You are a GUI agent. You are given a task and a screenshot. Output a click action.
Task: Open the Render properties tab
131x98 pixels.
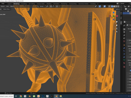pos(124,29)
